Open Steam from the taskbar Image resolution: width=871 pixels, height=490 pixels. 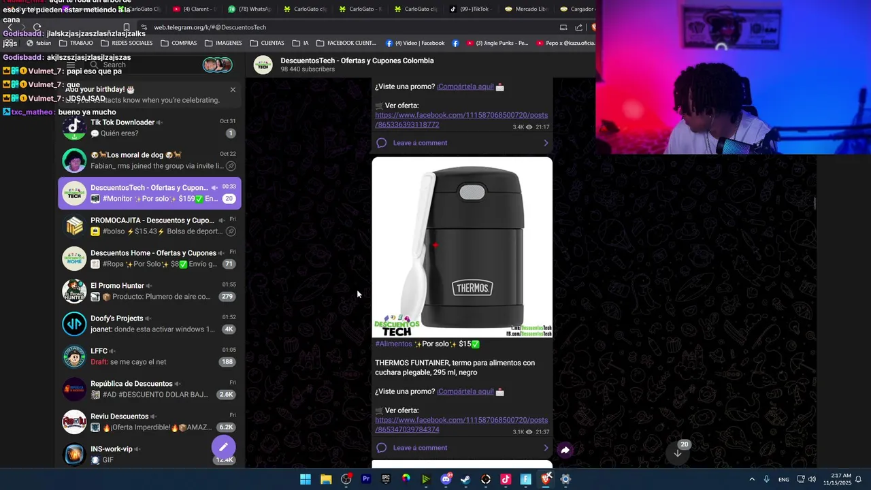pyautogui.click(x=465, y=479)
